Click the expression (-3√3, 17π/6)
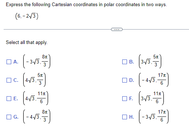The image size is (189, 137). (153, 116)
